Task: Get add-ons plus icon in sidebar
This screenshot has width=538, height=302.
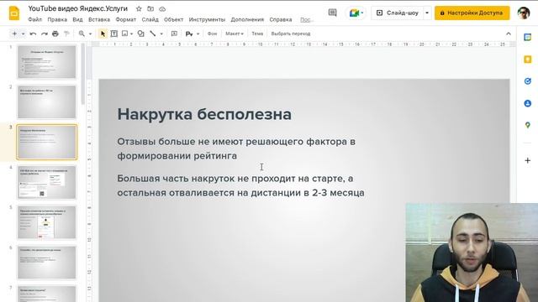Action: coord(527,160)
